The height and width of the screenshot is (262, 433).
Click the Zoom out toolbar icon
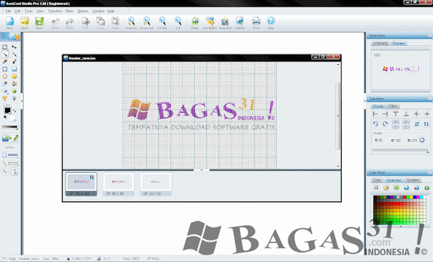[x=147, y=23]
